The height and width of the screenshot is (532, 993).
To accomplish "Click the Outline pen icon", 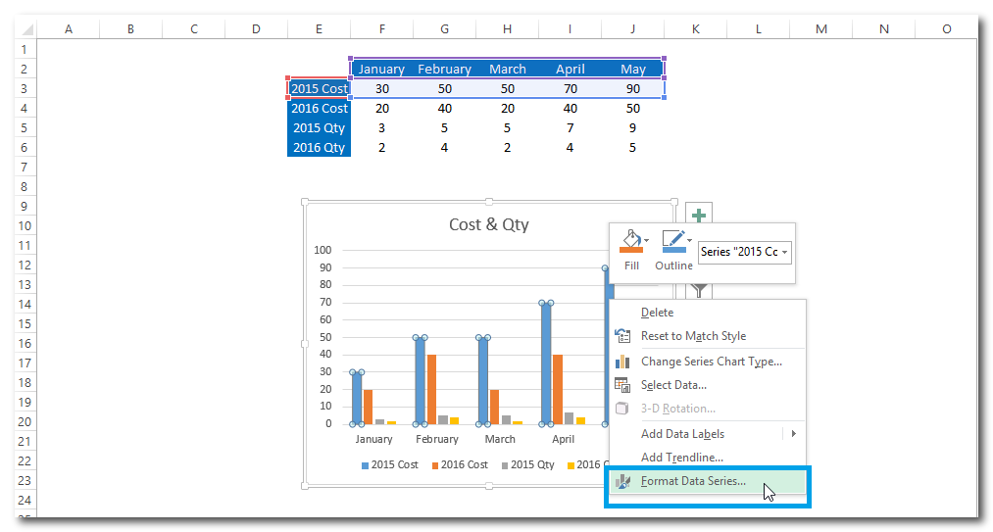I will coord(671,242).
